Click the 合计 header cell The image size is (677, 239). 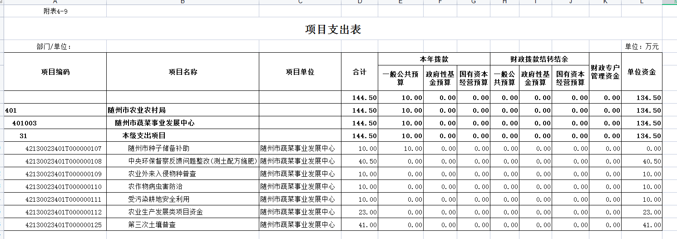(x=360, y=72)
